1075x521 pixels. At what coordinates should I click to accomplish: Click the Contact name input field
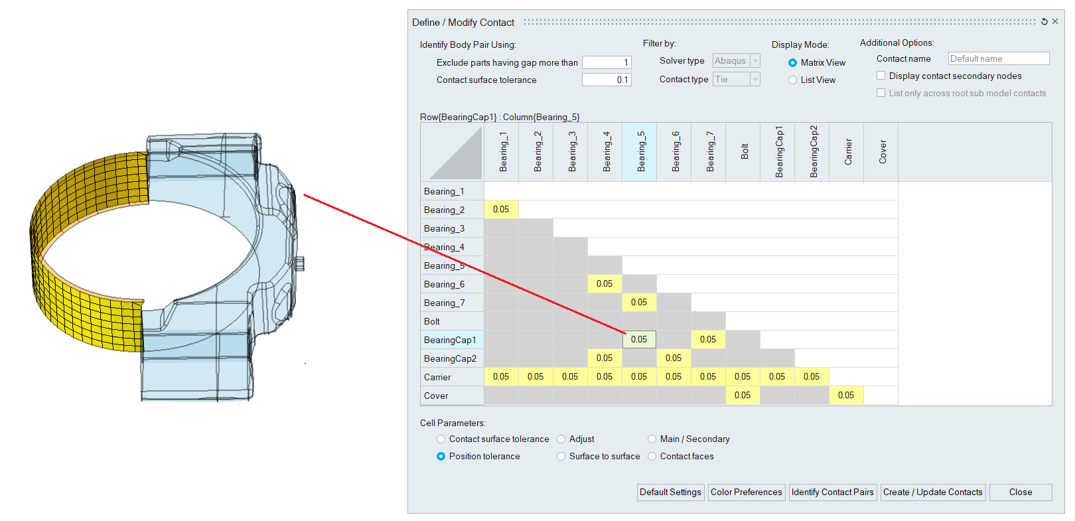(x=999, y=59)
